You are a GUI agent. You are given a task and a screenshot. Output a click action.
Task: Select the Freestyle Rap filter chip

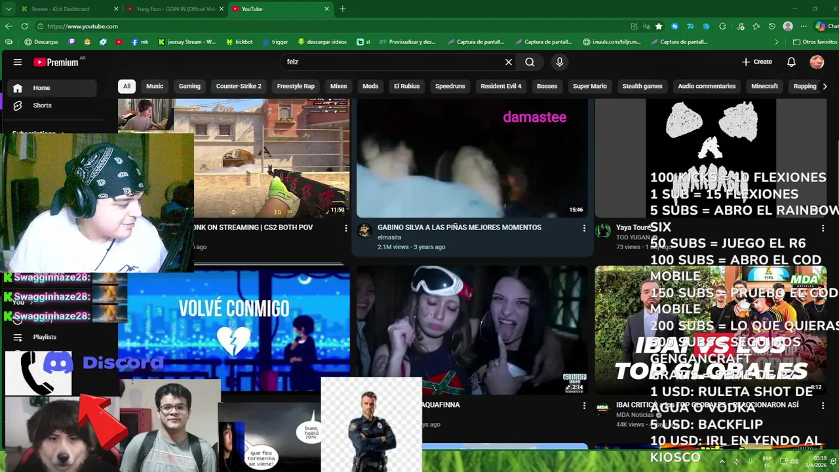coord(296,86)
